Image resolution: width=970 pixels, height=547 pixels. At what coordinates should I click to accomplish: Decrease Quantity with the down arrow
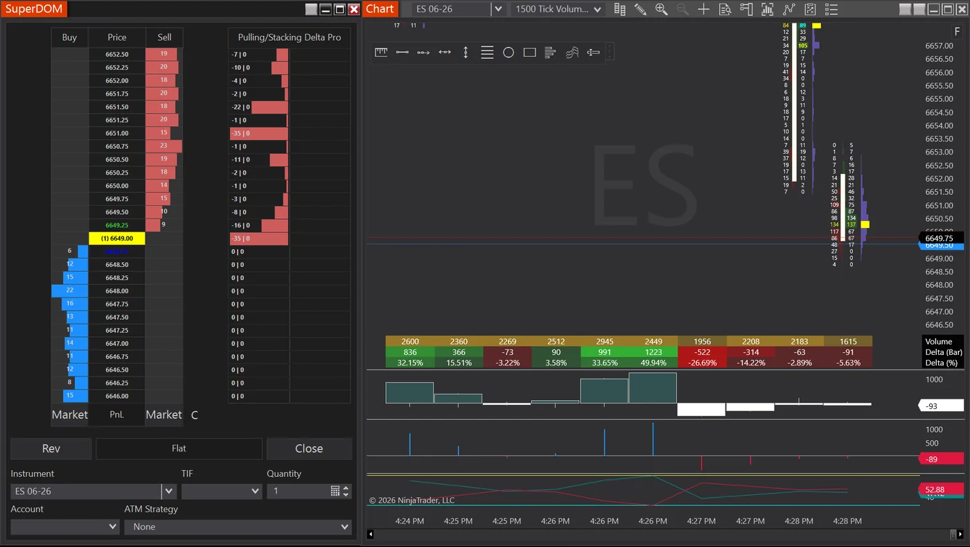point(346,494)
